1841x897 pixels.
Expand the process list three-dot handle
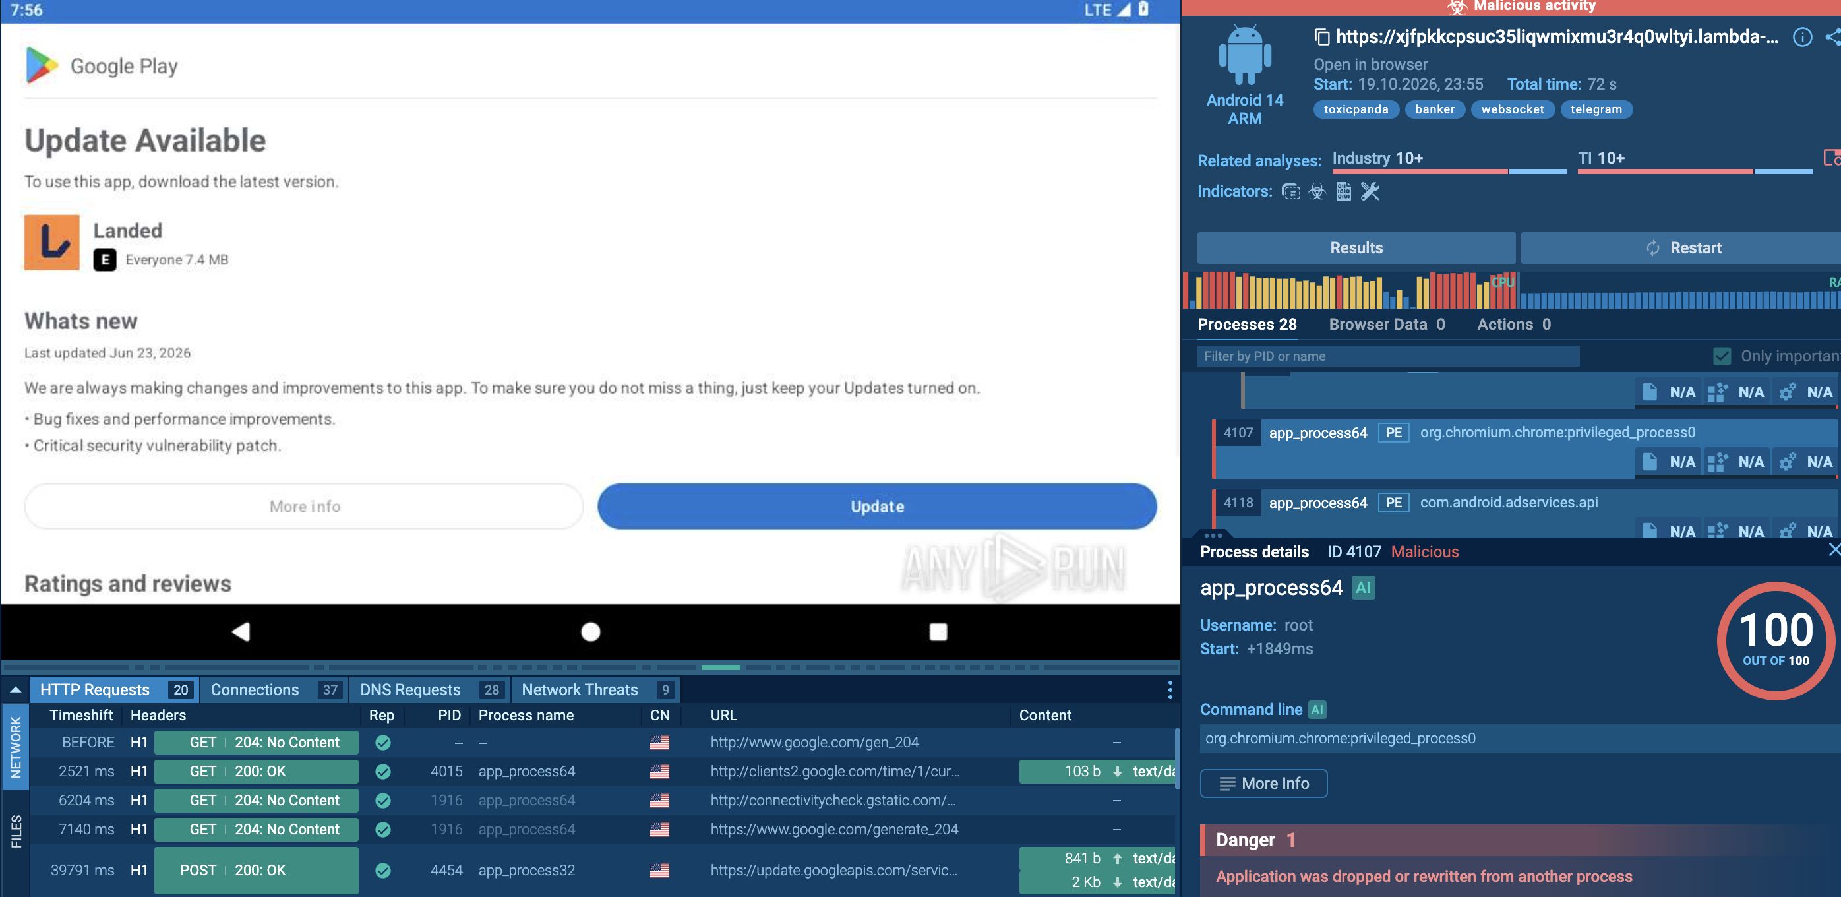(x=1213, y=535)
